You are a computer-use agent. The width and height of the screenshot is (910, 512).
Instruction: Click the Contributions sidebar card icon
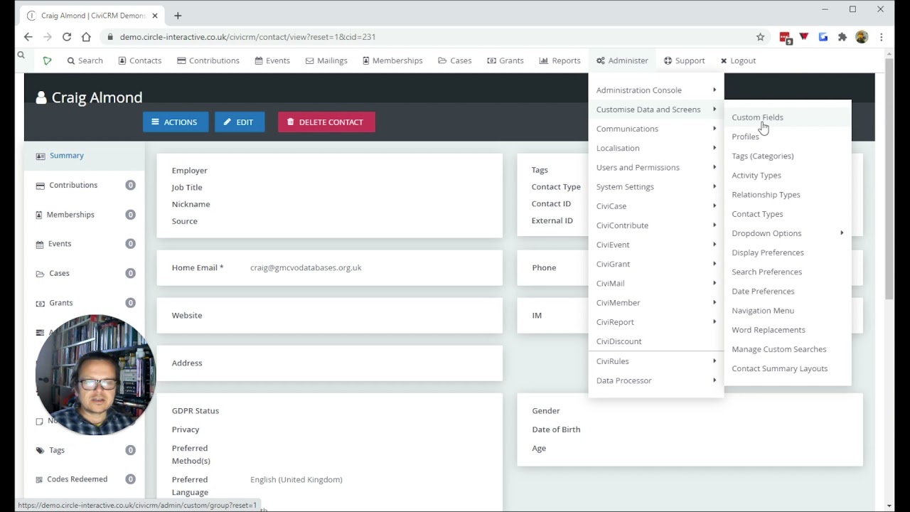[x=40, y=186]
